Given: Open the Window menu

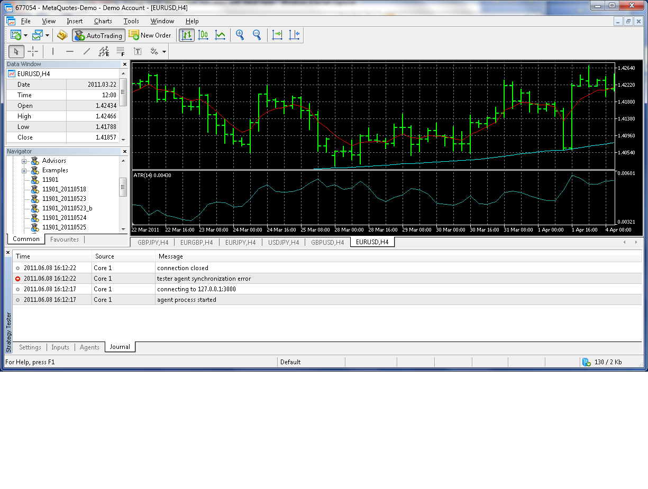Looking at the screenshot, I should click(x=162, y=21).
